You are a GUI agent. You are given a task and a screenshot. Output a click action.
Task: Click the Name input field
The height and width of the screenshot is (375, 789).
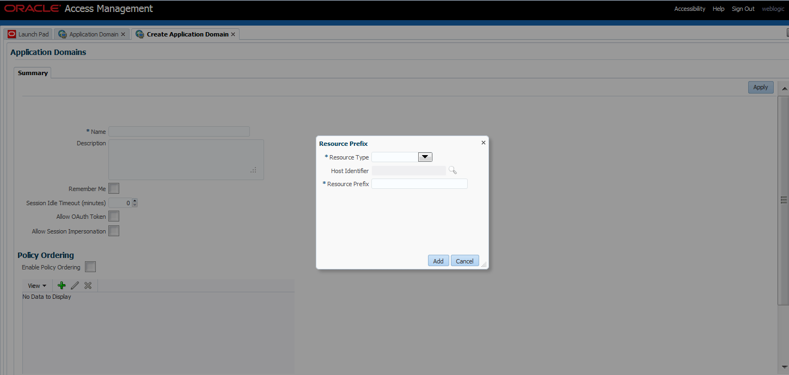click(x=179, y=131)
